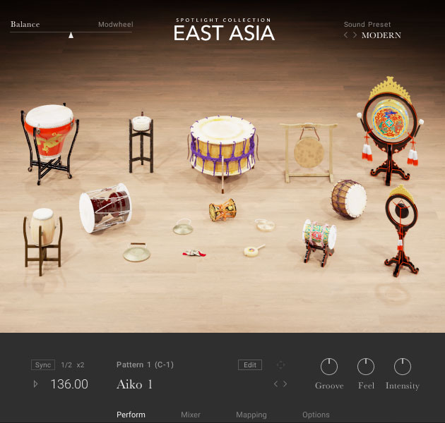Select the floral painted drum on its stand
This screenshot has width=445, height=423.
(x=319, y=243)
